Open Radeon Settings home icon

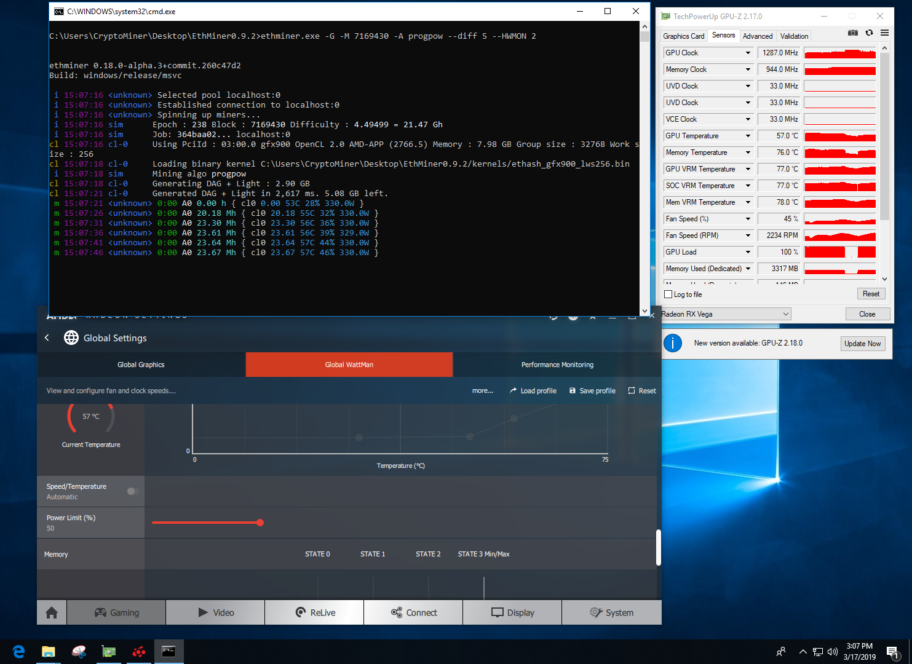point(52,612)
